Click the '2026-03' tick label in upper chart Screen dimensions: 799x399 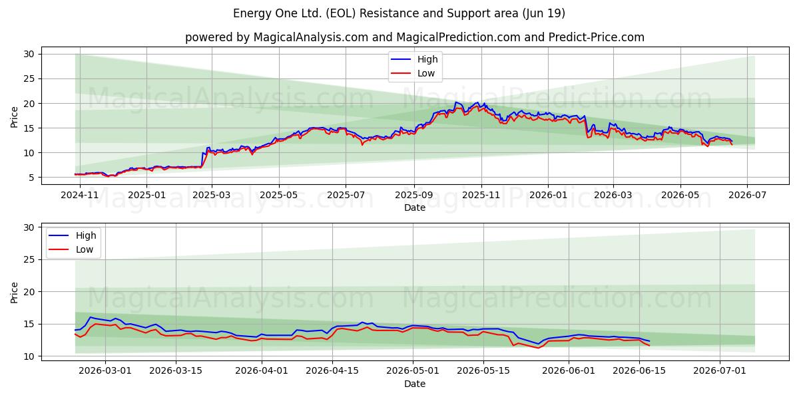613,195
